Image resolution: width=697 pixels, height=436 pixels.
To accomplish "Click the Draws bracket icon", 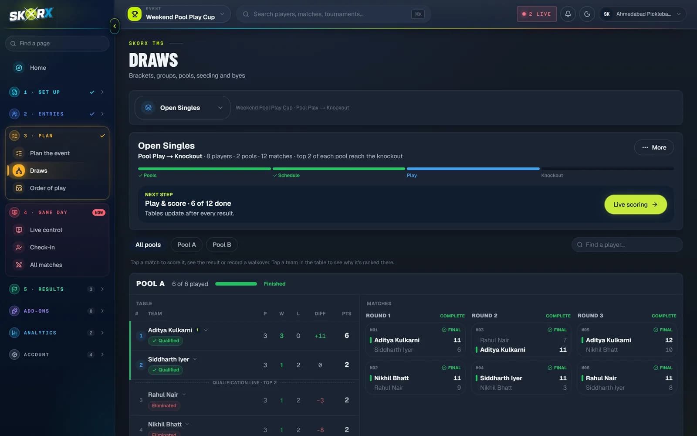I will point(19,170).
